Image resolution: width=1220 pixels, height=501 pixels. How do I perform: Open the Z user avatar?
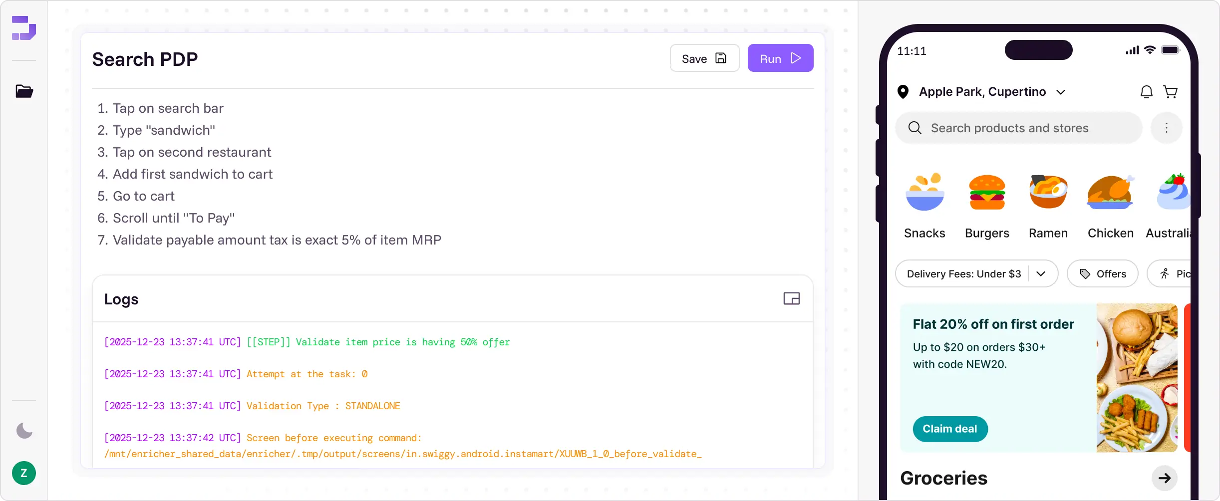[x=24, y=473]
